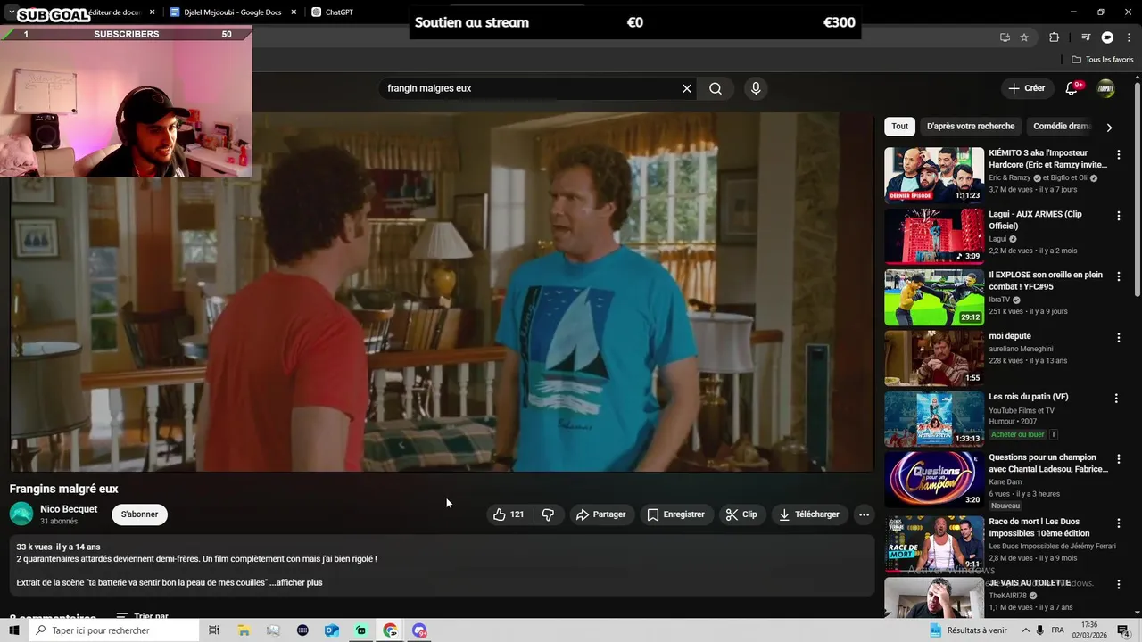Click into the YouTube search input field
1142x642 pixels.
[x=531, y=88]
